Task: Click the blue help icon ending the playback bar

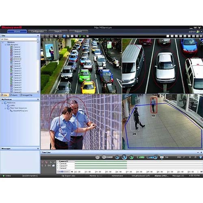Action: [x=201, y=157]
